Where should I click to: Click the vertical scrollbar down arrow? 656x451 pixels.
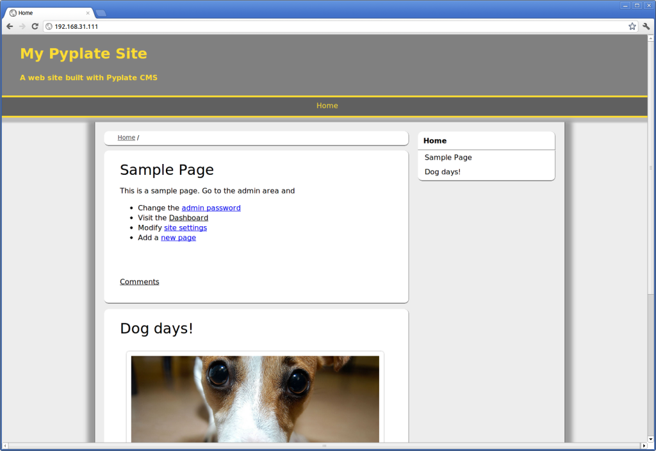click(651, 439)
